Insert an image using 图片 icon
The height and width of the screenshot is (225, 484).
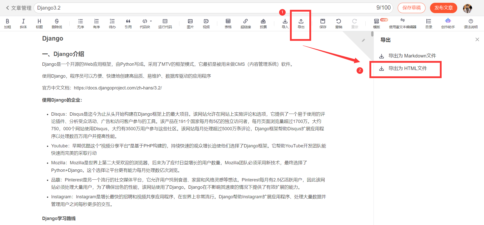pyautogui.click(x=190, y=23)
